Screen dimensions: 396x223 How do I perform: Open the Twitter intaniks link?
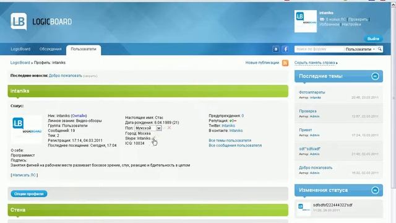(228, 126)
